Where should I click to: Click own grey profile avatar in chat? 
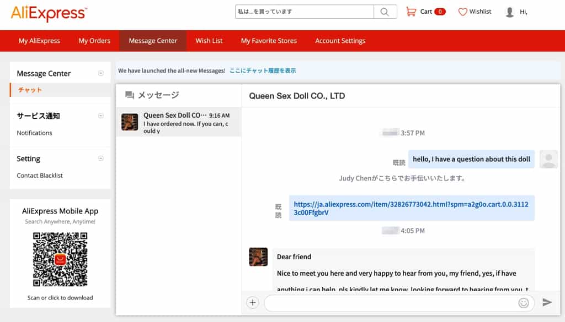click(548, 159)
